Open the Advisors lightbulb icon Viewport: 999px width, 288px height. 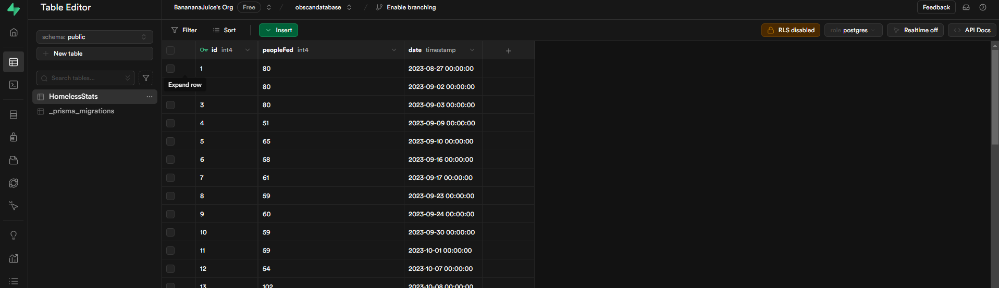click(14, 235)
